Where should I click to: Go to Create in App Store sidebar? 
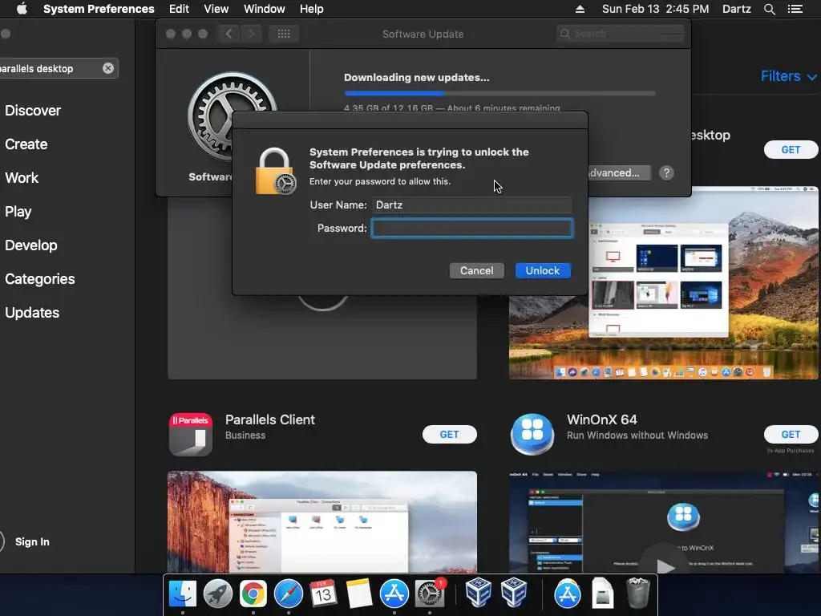pos(26,144)
